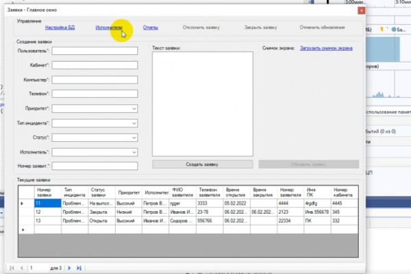Image resolution: width=411 pixels, height=274 pixels.
Task: Close the Заявки - Главное окно window
Action: [x=362, y=10]
